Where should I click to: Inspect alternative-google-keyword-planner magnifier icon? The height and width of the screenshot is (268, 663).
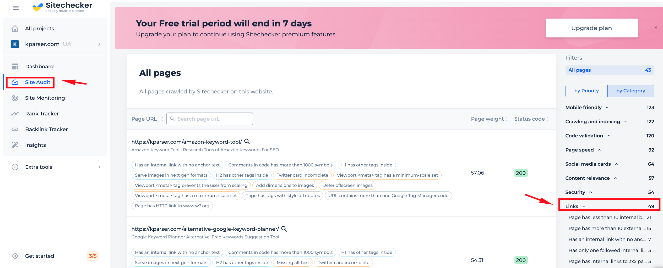(x=284, y=229)
